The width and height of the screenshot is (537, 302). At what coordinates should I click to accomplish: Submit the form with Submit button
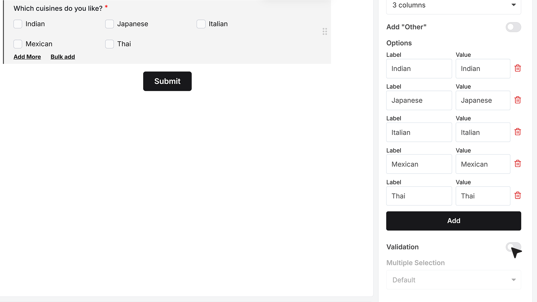click(167, 81)
